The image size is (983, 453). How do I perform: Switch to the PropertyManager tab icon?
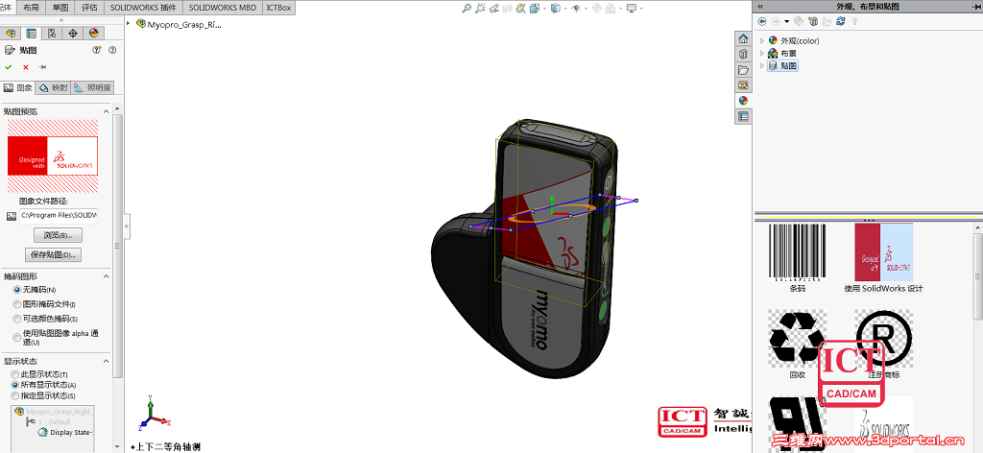click(x=31, y=34)
